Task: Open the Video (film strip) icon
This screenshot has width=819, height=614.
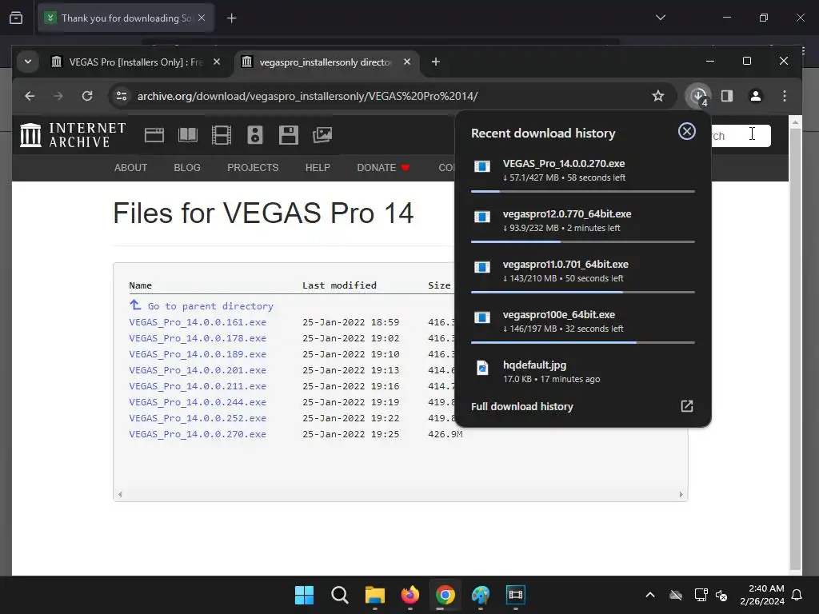Action: pyautogui.click(x=222, y=135)
